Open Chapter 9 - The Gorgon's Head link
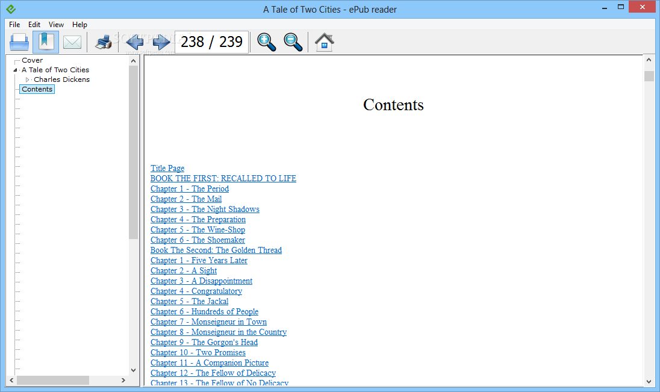Viewport: 660px width, 392px height. point(204,342)
